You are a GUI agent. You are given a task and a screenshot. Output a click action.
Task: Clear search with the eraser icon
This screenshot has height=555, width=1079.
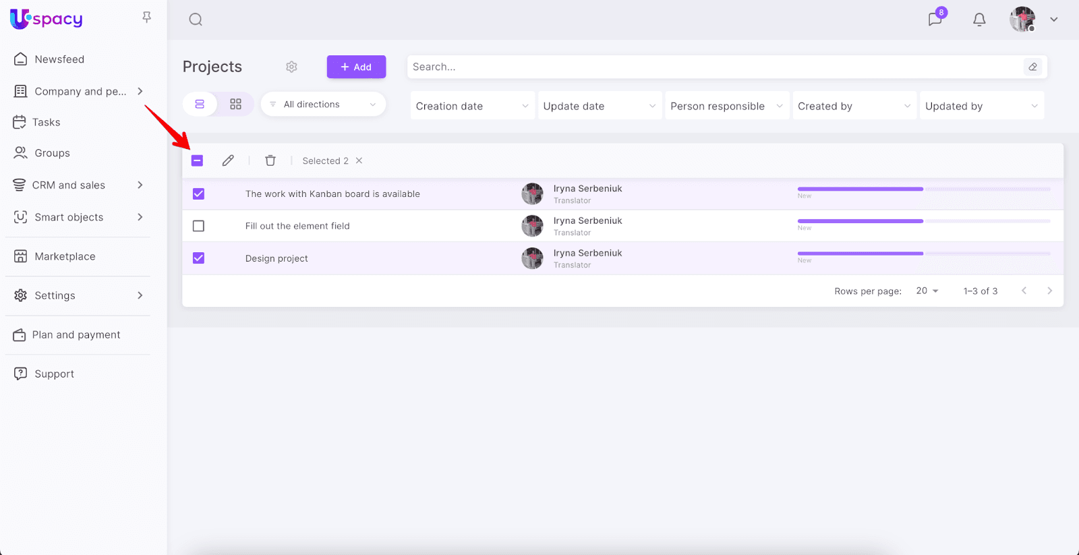pyautogui.click(x=1032, y=67)
